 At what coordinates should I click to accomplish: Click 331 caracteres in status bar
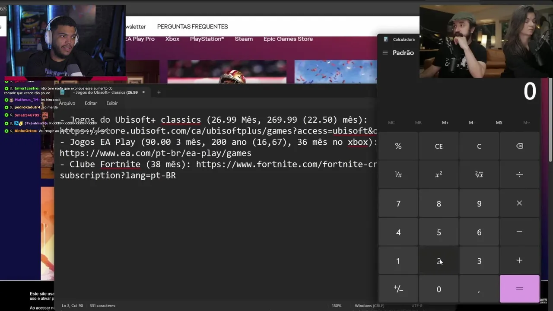102,305
